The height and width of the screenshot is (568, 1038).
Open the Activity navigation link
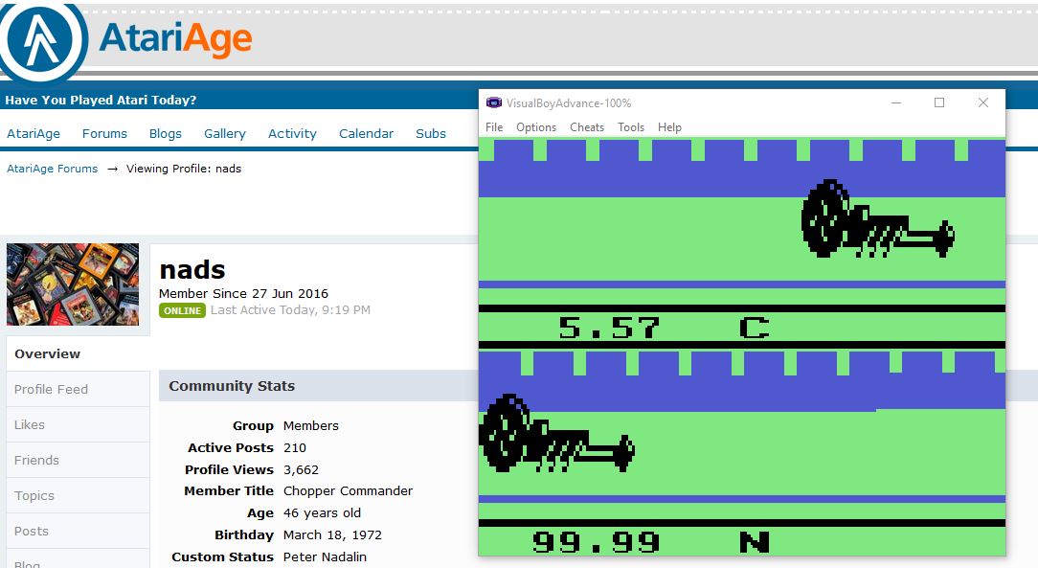[x=292, y=134]
